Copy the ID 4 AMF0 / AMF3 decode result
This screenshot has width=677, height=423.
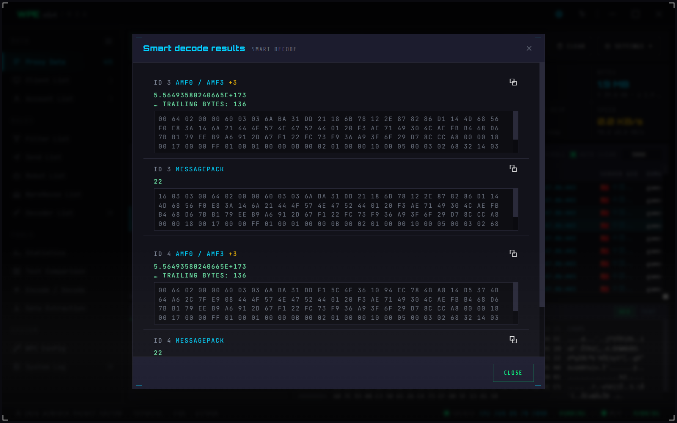(x=513, y=253)
